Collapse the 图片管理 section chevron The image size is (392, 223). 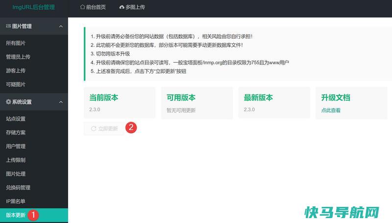[x=61, y=26]
